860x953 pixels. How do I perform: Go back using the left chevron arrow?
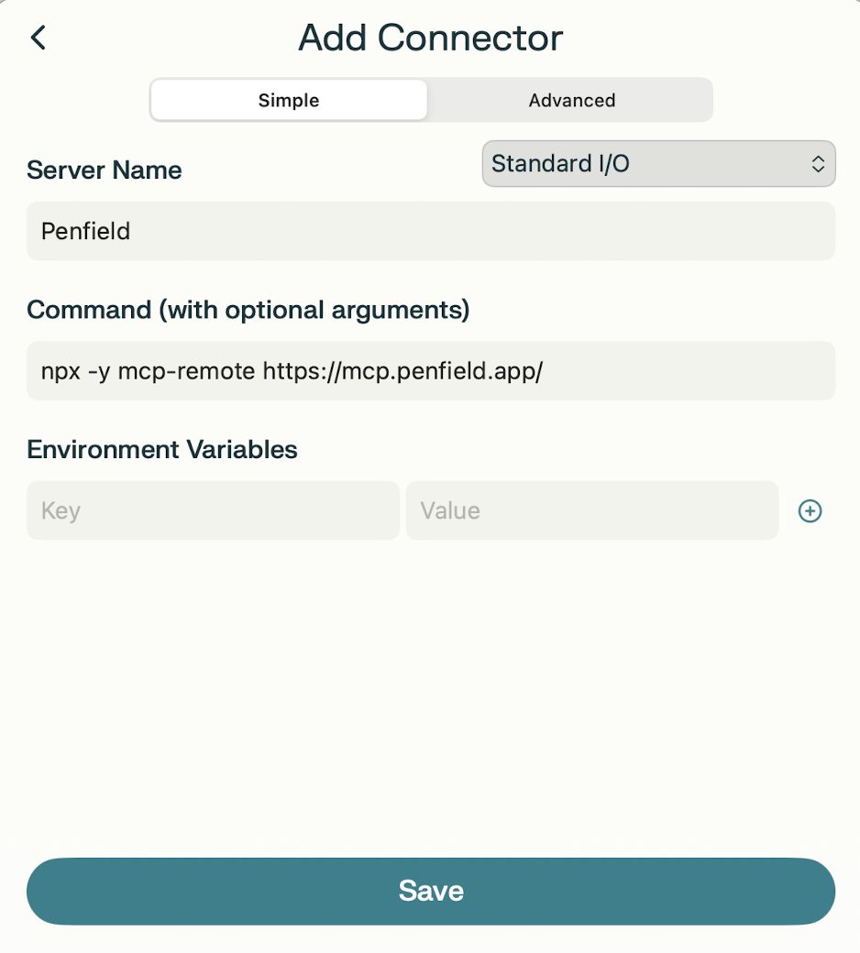point(39,38)
